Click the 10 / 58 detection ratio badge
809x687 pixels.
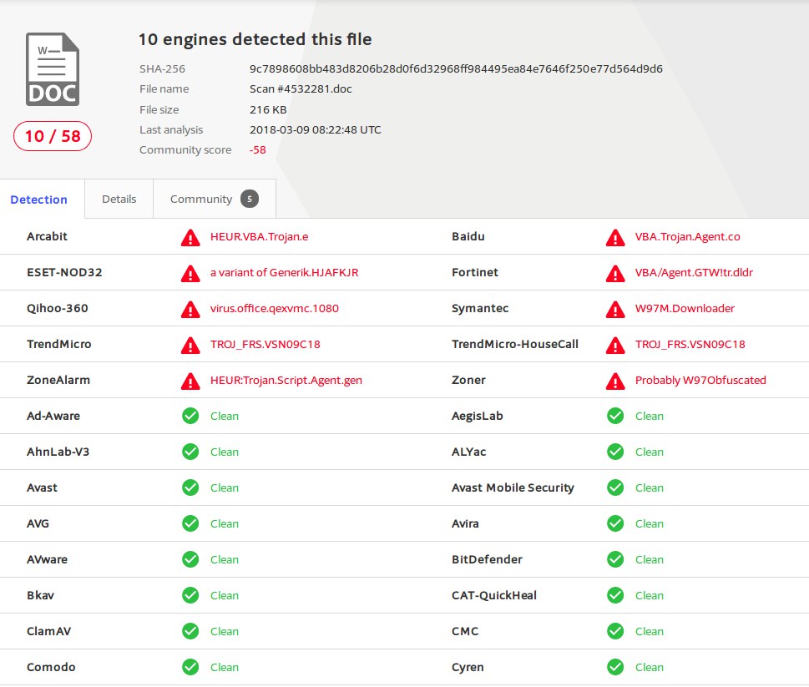[x=53, y=136]
